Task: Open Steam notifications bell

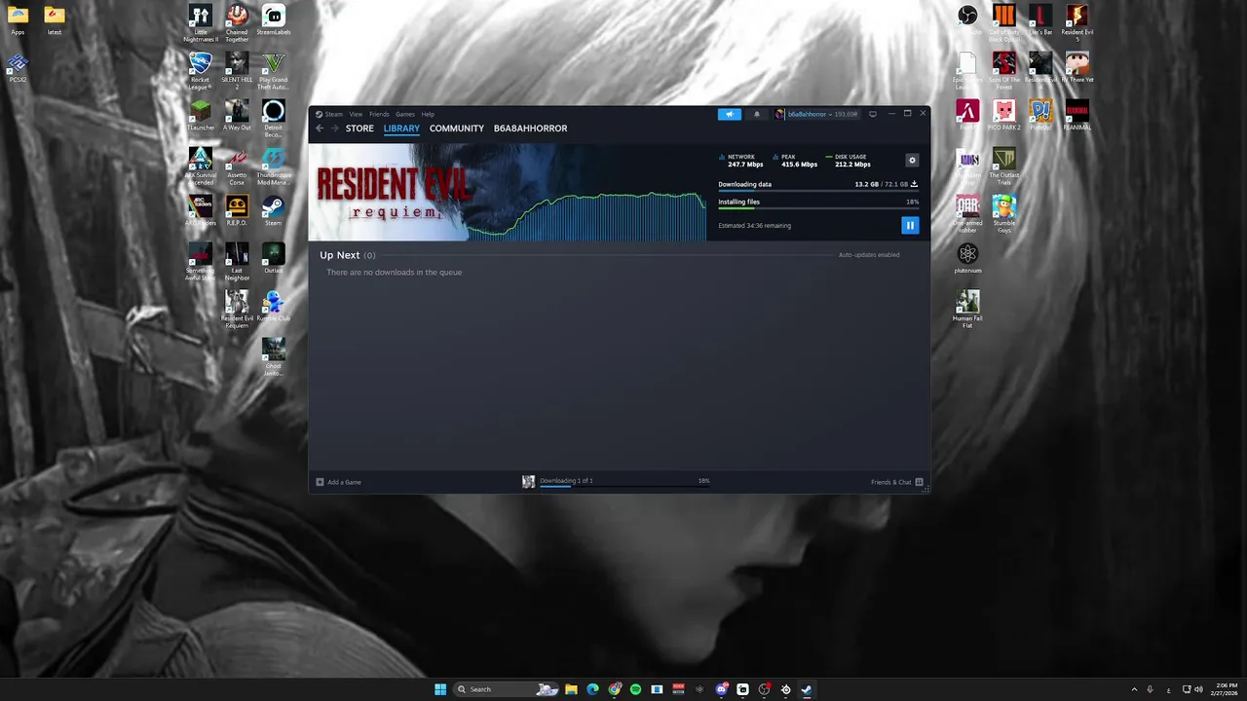Action: coord(757,114)
